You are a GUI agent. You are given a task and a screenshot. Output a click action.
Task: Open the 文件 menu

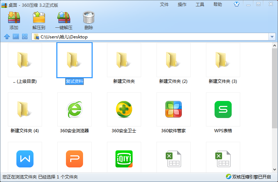[x=164, y=4]
